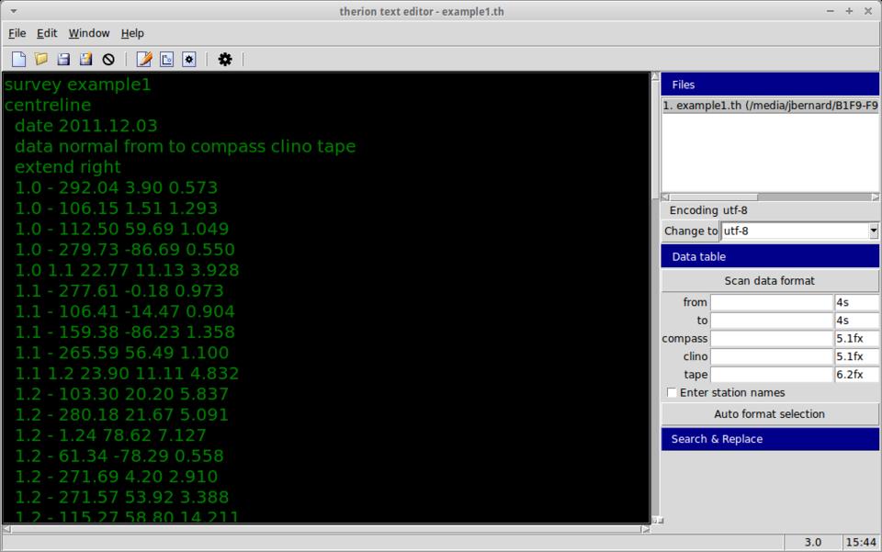The height and width of the screenshot is (552, 882).
Task: Open the File menu
Action: click(x=17, y=33)
